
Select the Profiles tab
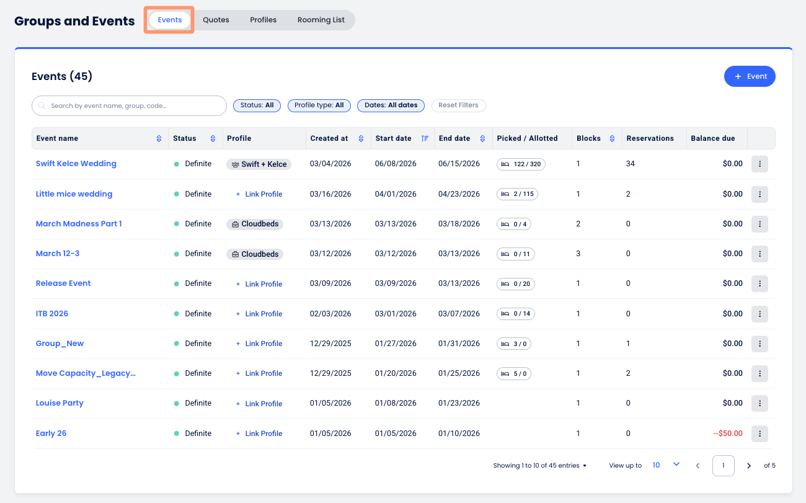coord(263,20)
